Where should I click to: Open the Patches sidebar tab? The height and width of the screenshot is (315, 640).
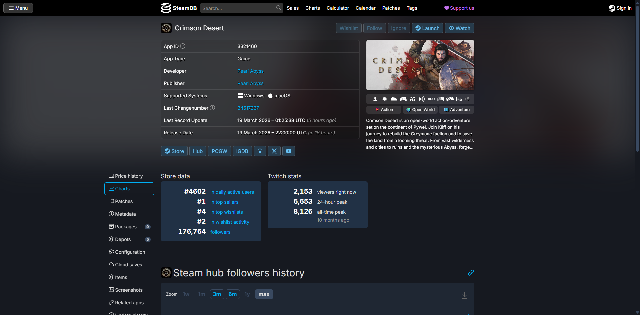pyautogui.click(x=129, y=201)
